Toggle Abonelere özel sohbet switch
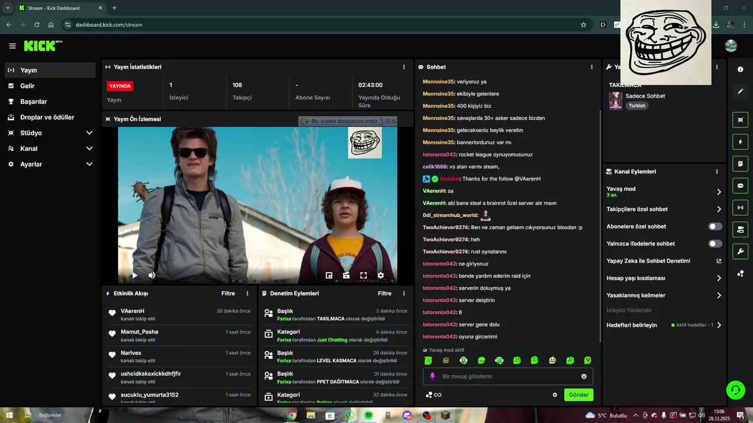The image size is (753, 423). (715, 226)
